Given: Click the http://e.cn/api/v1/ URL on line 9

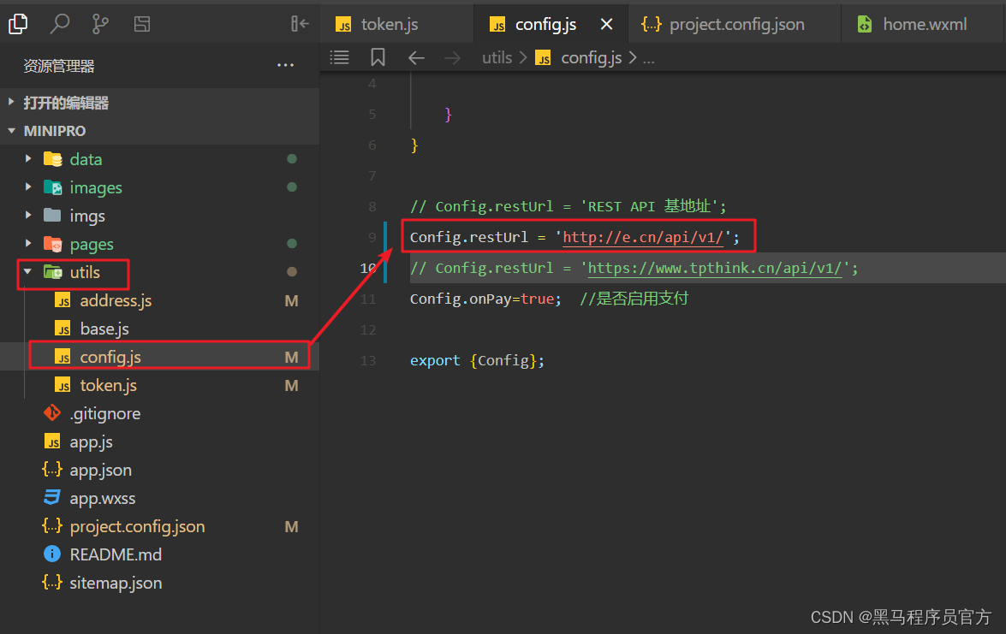Looking at the screenshot, I should (x=643, y=237).
